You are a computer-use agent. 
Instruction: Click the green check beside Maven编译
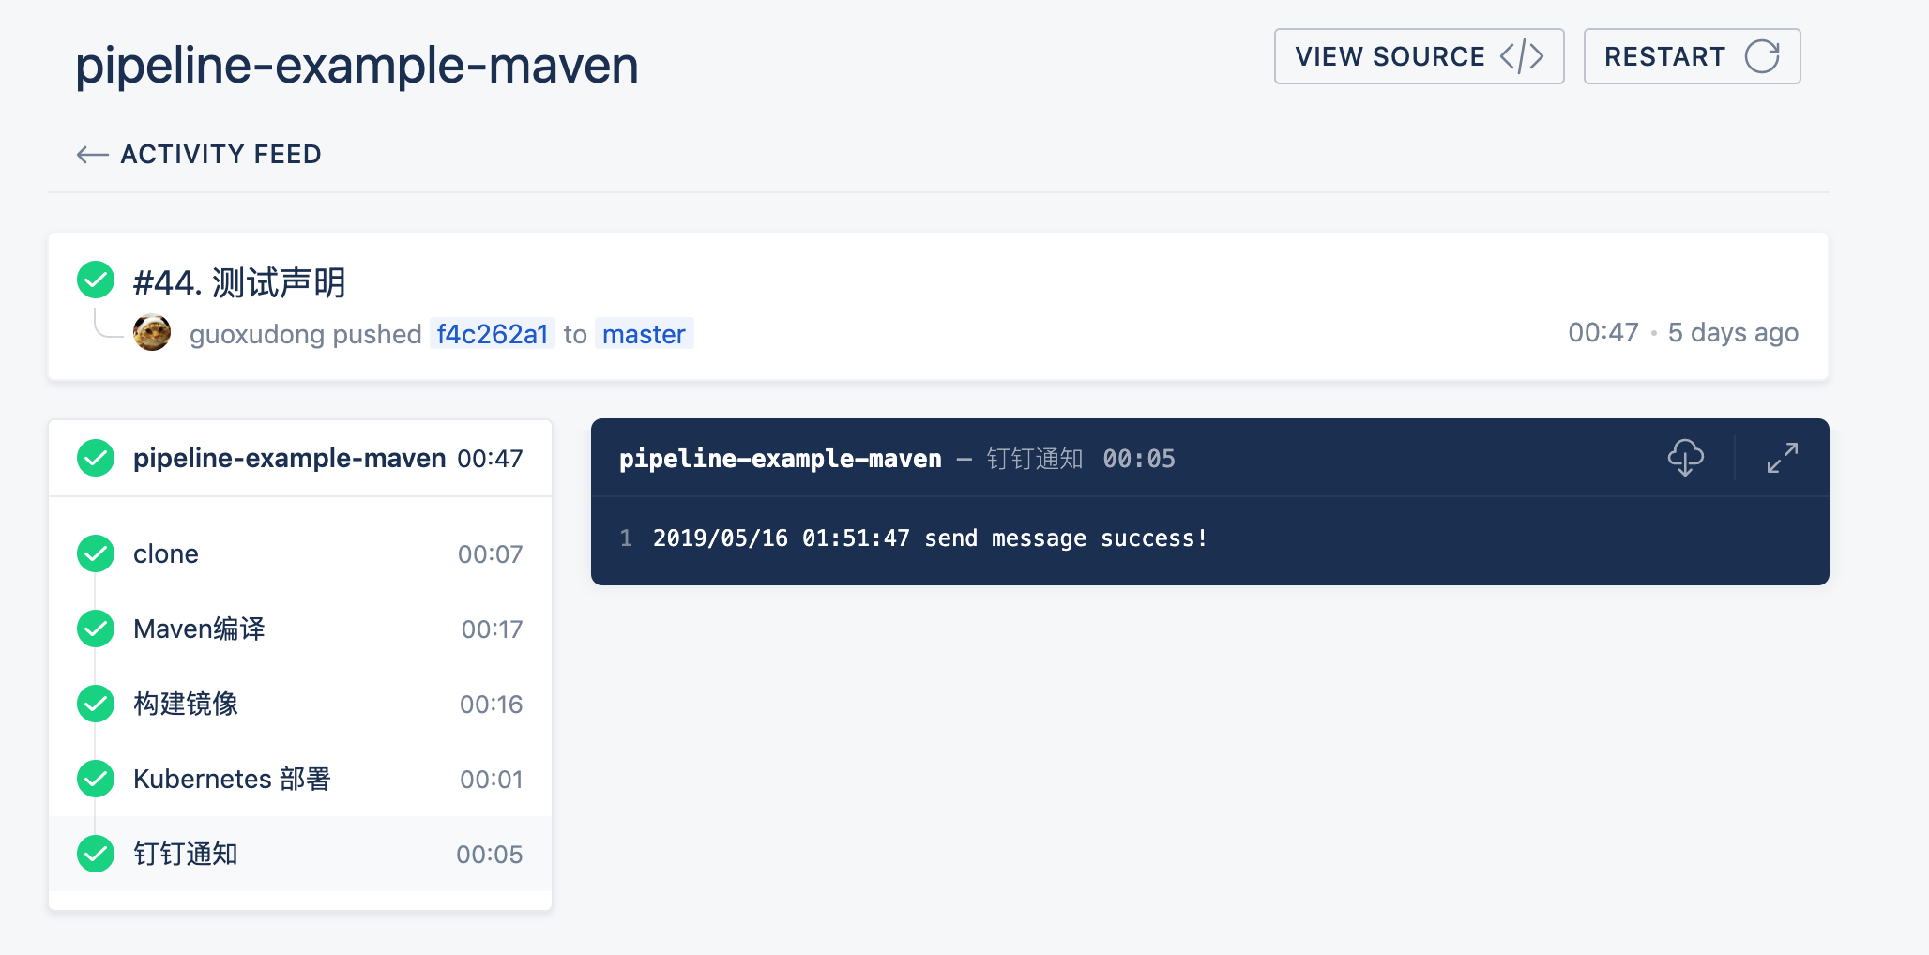[x=96, y=629]
